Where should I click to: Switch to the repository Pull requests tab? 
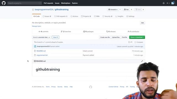(x=61, y=16)
